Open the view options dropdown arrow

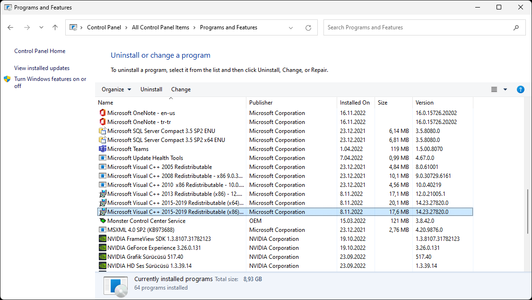click(x=505, y=89)
